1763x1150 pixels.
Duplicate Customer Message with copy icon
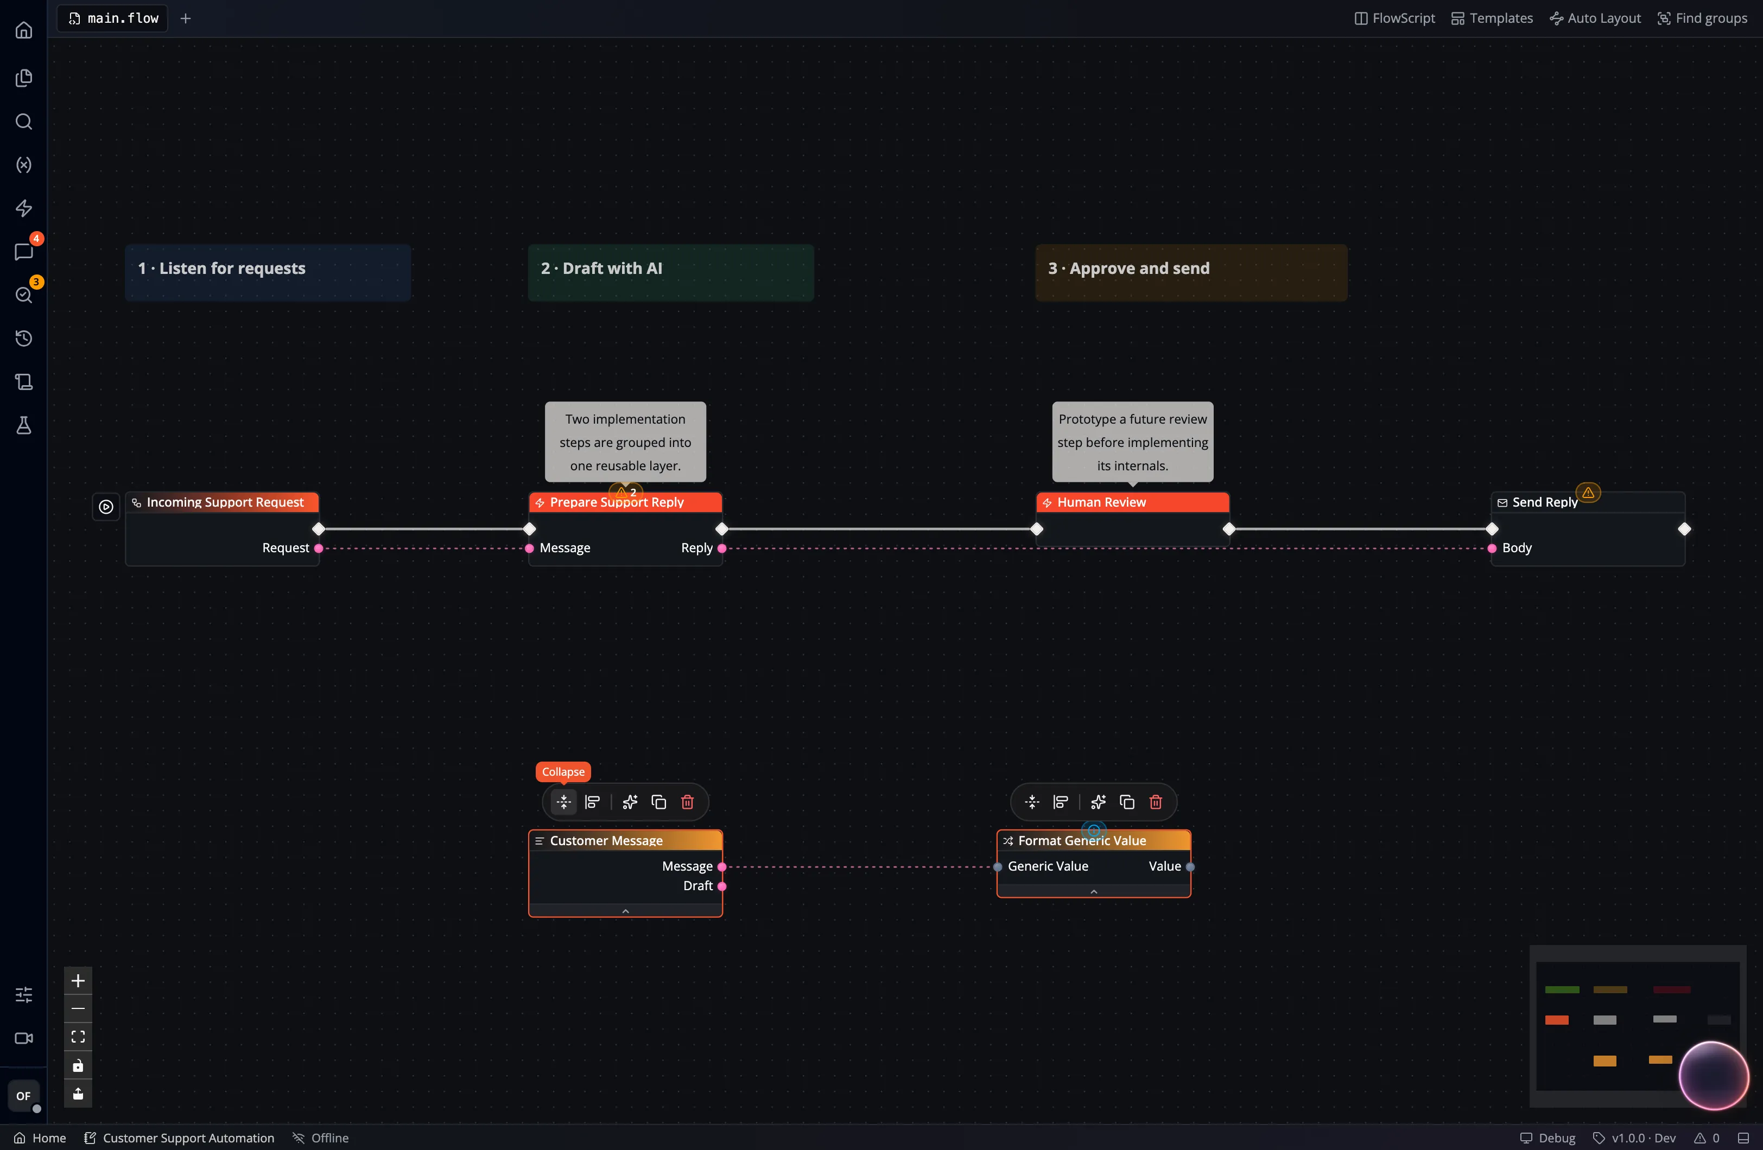pos(658,803)
